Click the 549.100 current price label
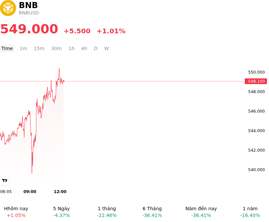This screenshot has height=222, width=269. click(256, 81)
